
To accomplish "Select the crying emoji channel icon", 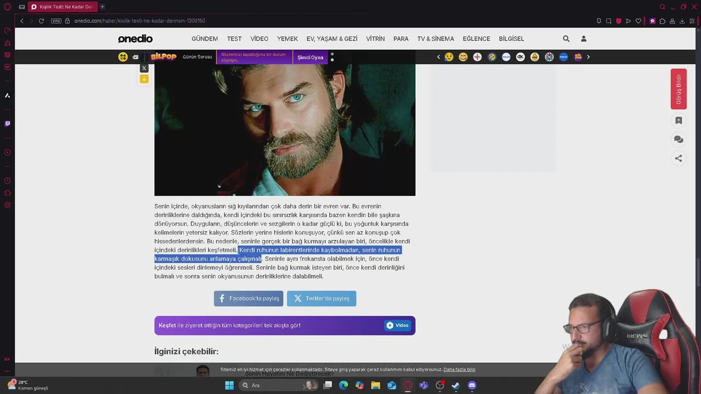I will pos(449,57).
